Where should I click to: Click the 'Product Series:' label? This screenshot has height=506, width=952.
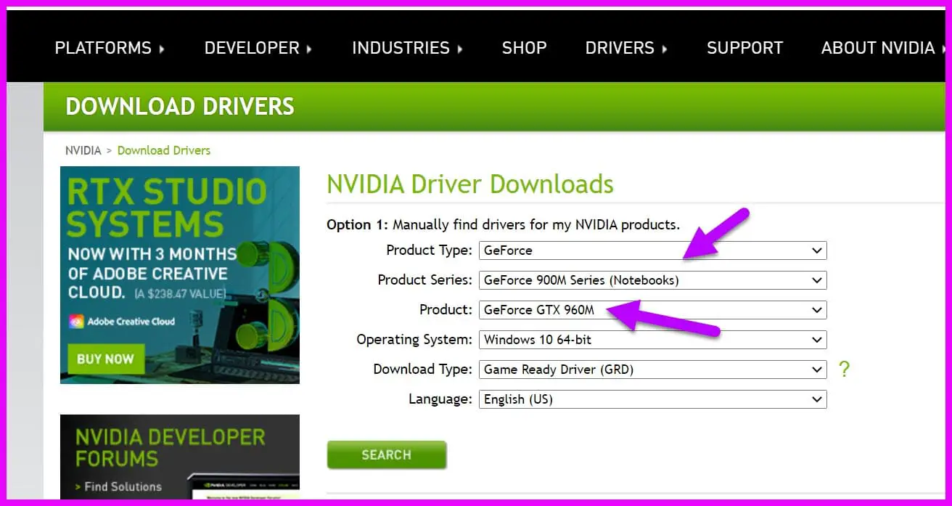(x=424, y=280)
